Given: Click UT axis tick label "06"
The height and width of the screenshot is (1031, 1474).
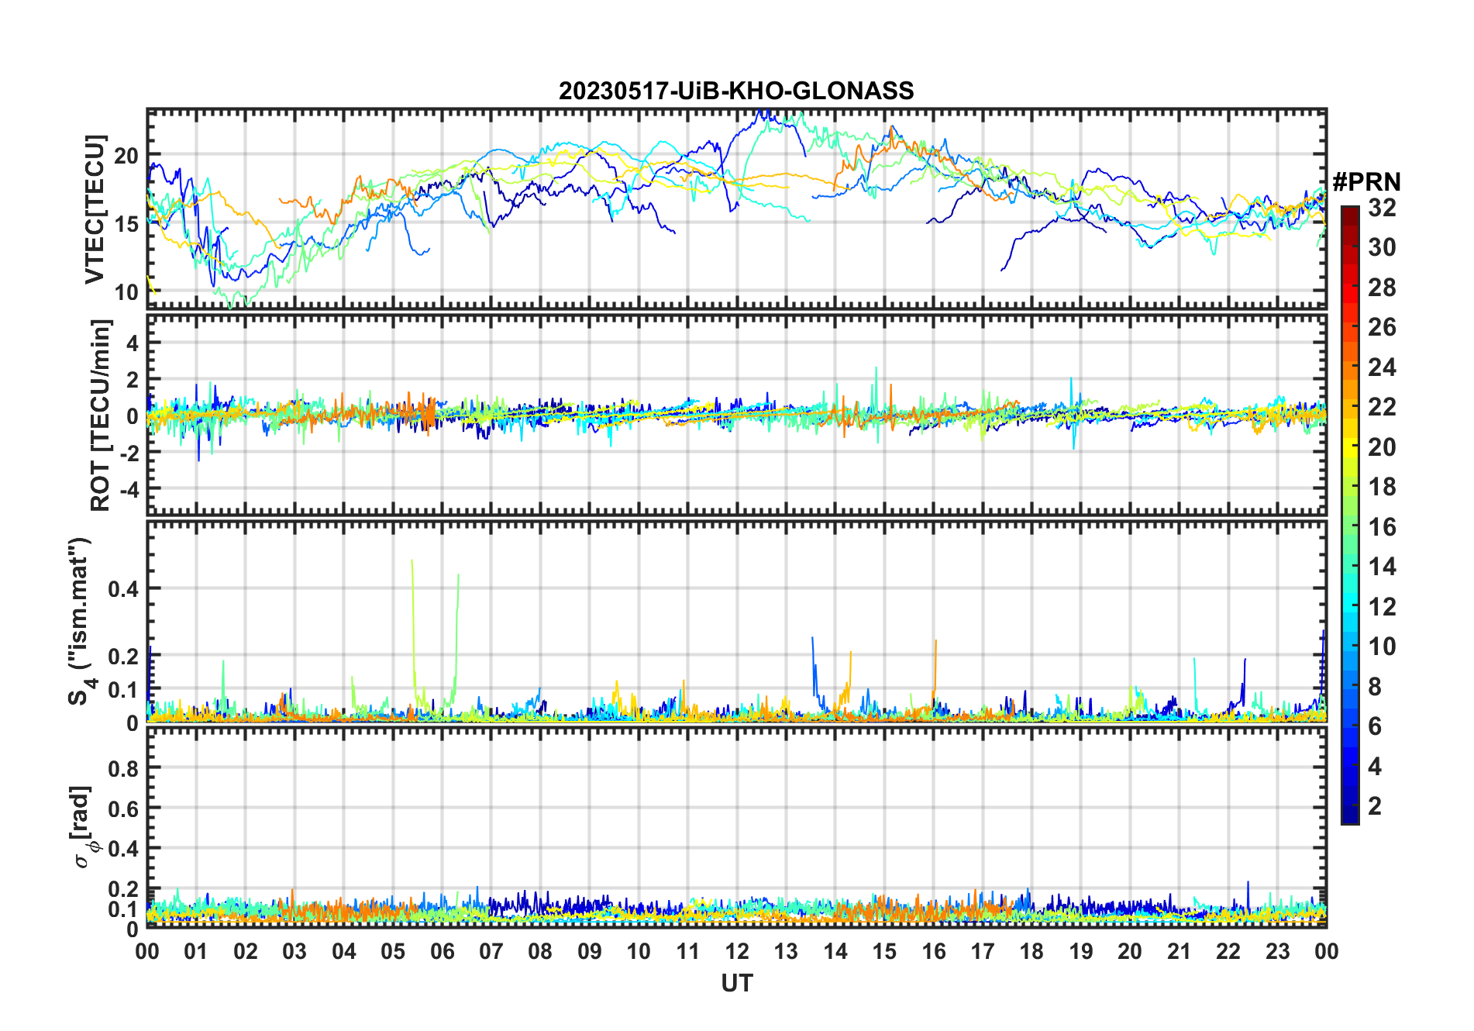Looking at the screenshot, I should coord(442,952).
